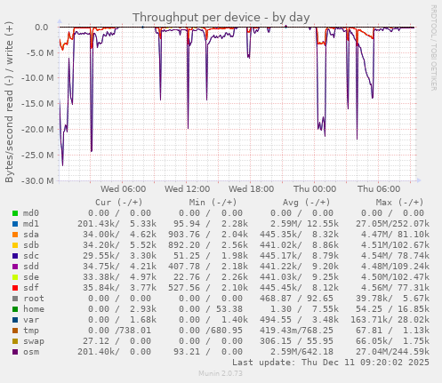Viewport: 442px width, 383px height.
Task: Click the y-axis title 'Bytes/second read (-) / write (+)'
Action: point(9,102)
